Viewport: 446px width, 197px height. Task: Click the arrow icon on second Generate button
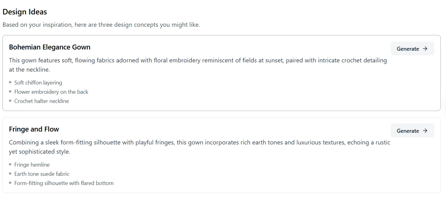tap(425, 131)
